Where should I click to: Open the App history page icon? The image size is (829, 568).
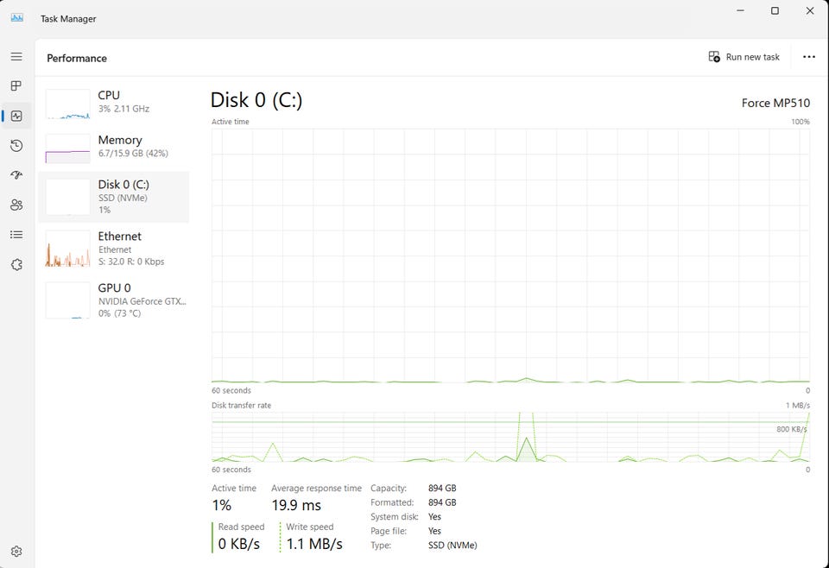click(x=16, y=145)
